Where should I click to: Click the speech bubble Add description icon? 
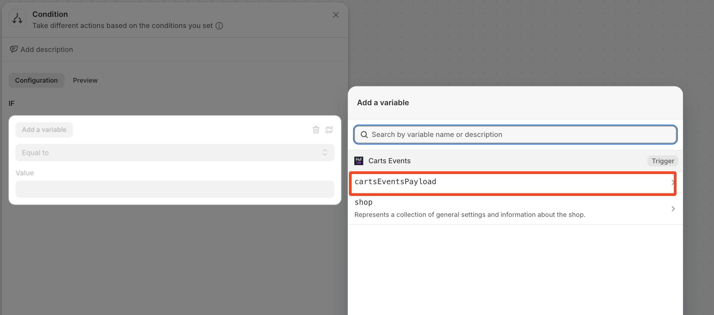[x=14, y=49]
